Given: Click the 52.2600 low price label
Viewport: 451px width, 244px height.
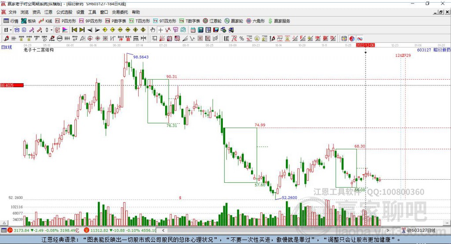Looking at the screenshot, I should tap(289, 197).
